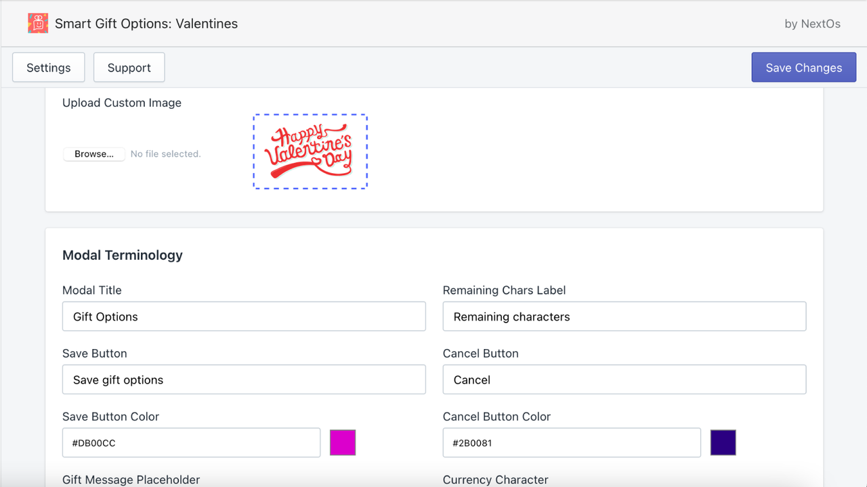Viewport: 867px width, 487px height.
Task: Click the magenta Save Button Color swatch
Action: tap(342, 442)
